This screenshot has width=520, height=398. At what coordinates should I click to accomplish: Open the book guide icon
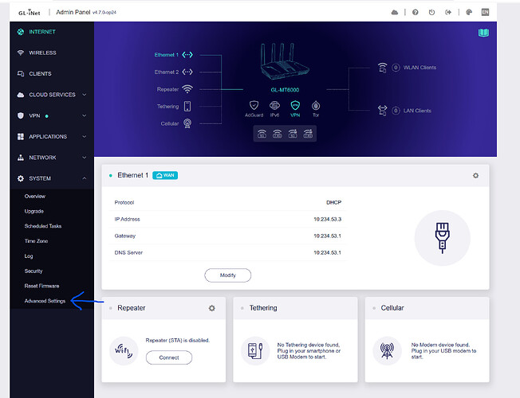pyautogui.click(x=483, y=33)
